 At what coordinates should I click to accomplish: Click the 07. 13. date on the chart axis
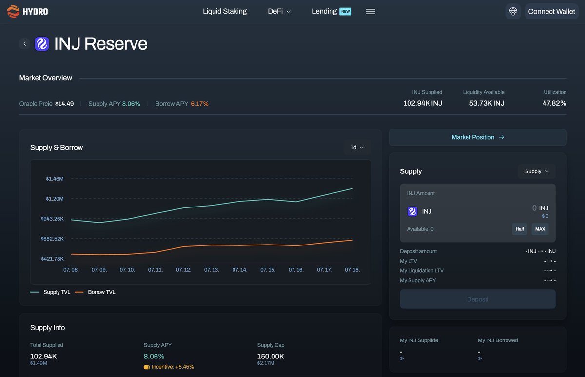212,270
